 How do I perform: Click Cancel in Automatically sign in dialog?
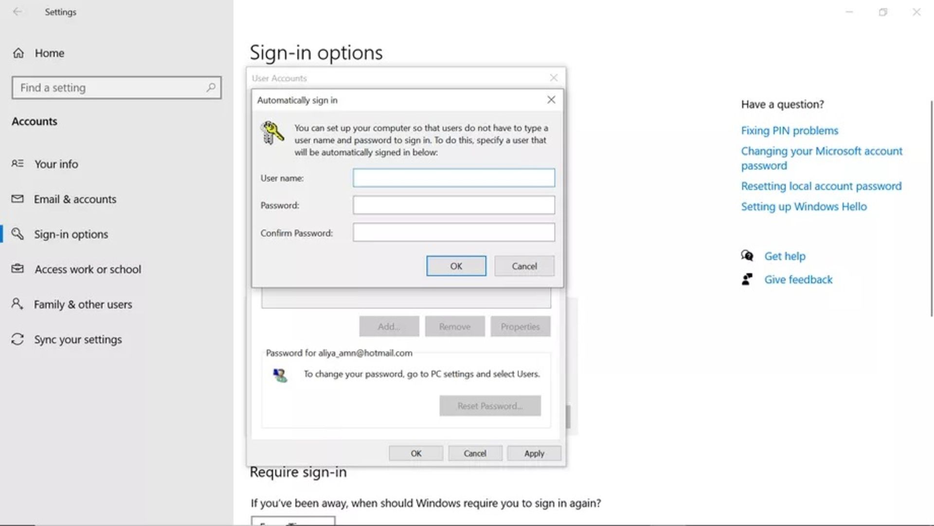click(524, 266)
